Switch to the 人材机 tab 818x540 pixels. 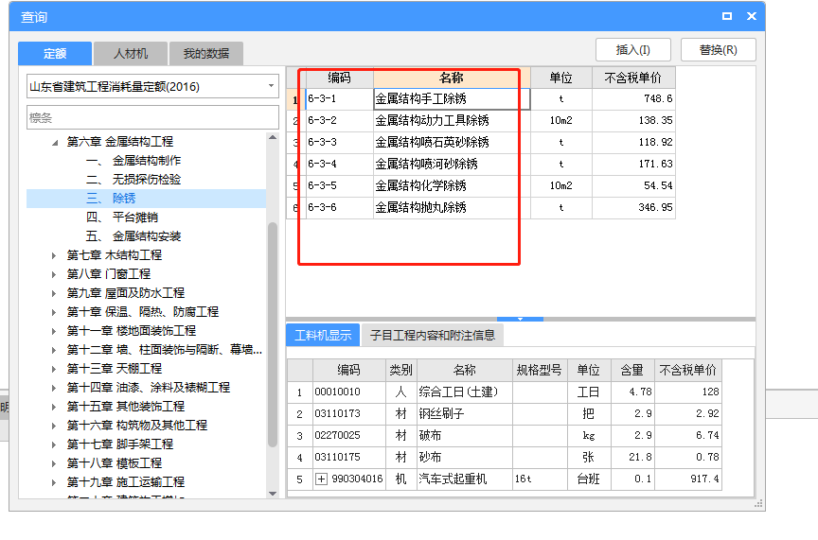(x=131, y=54)
